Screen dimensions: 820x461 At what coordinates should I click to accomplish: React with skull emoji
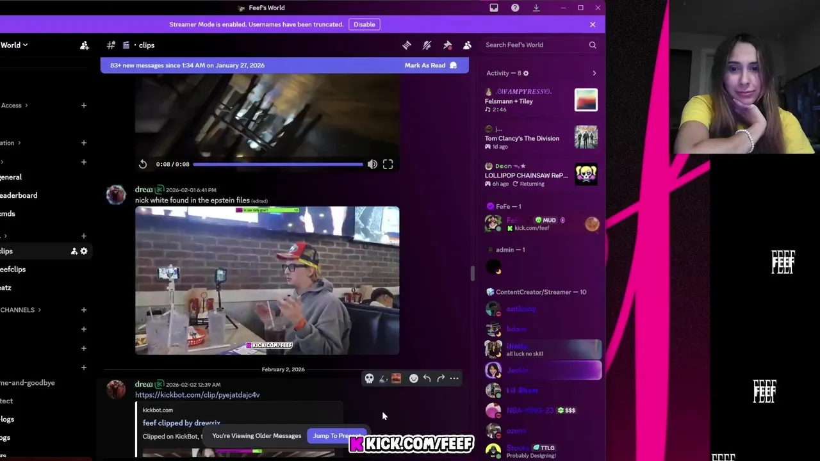(369, 378)
